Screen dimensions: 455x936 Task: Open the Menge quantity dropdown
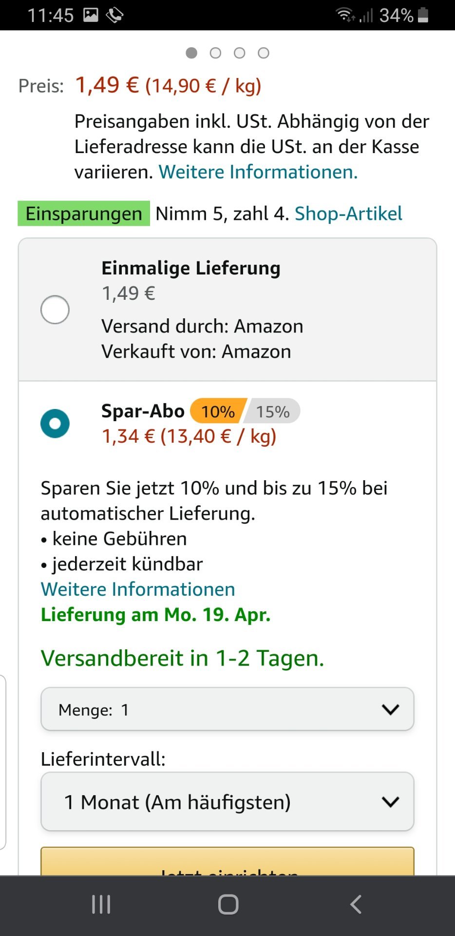[227, 709]
